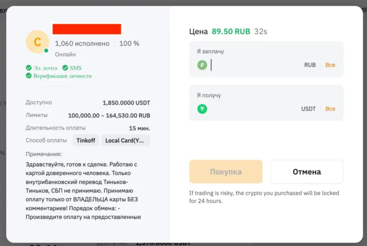Click the 1,060 исполнено orders stat
Viewport: 367px width, 246px height.
[82, 43]
